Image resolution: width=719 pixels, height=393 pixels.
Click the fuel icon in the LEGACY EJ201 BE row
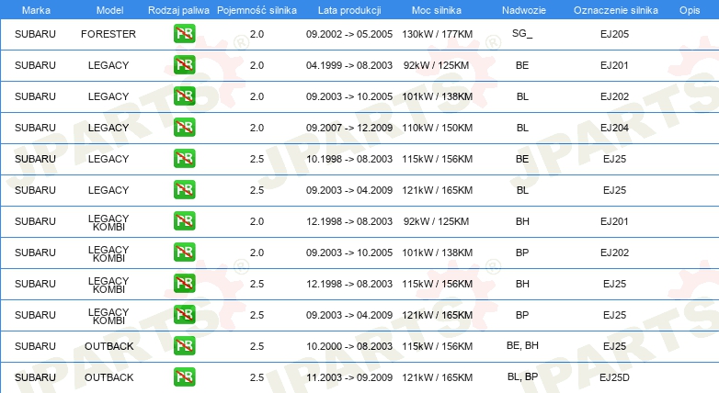(x=184, y=65)
